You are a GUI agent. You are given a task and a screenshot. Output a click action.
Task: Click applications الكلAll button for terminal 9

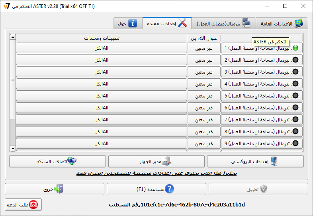(x=102, y=143)
